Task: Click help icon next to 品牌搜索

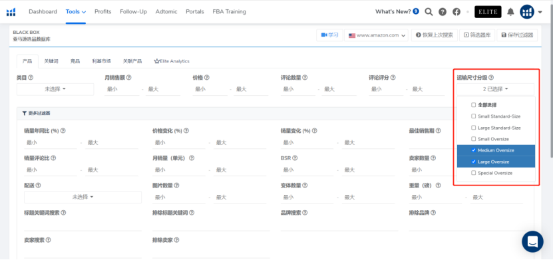Action: (x=305, y=213)
